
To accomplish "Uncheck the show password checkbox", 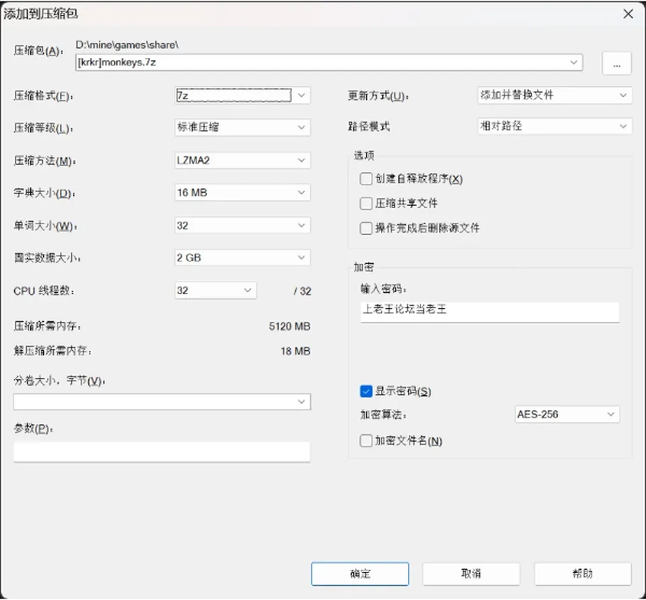I will tap(366, 391).
